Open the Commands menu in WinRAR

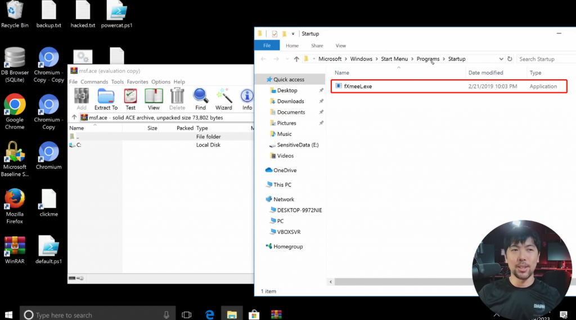pos(94,82)
